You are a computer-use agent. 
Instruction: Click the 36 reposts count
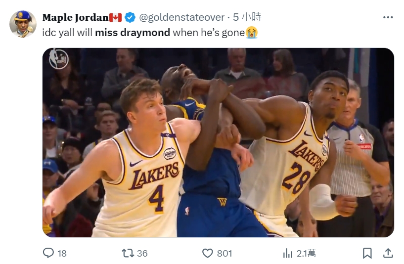point(142,253)
